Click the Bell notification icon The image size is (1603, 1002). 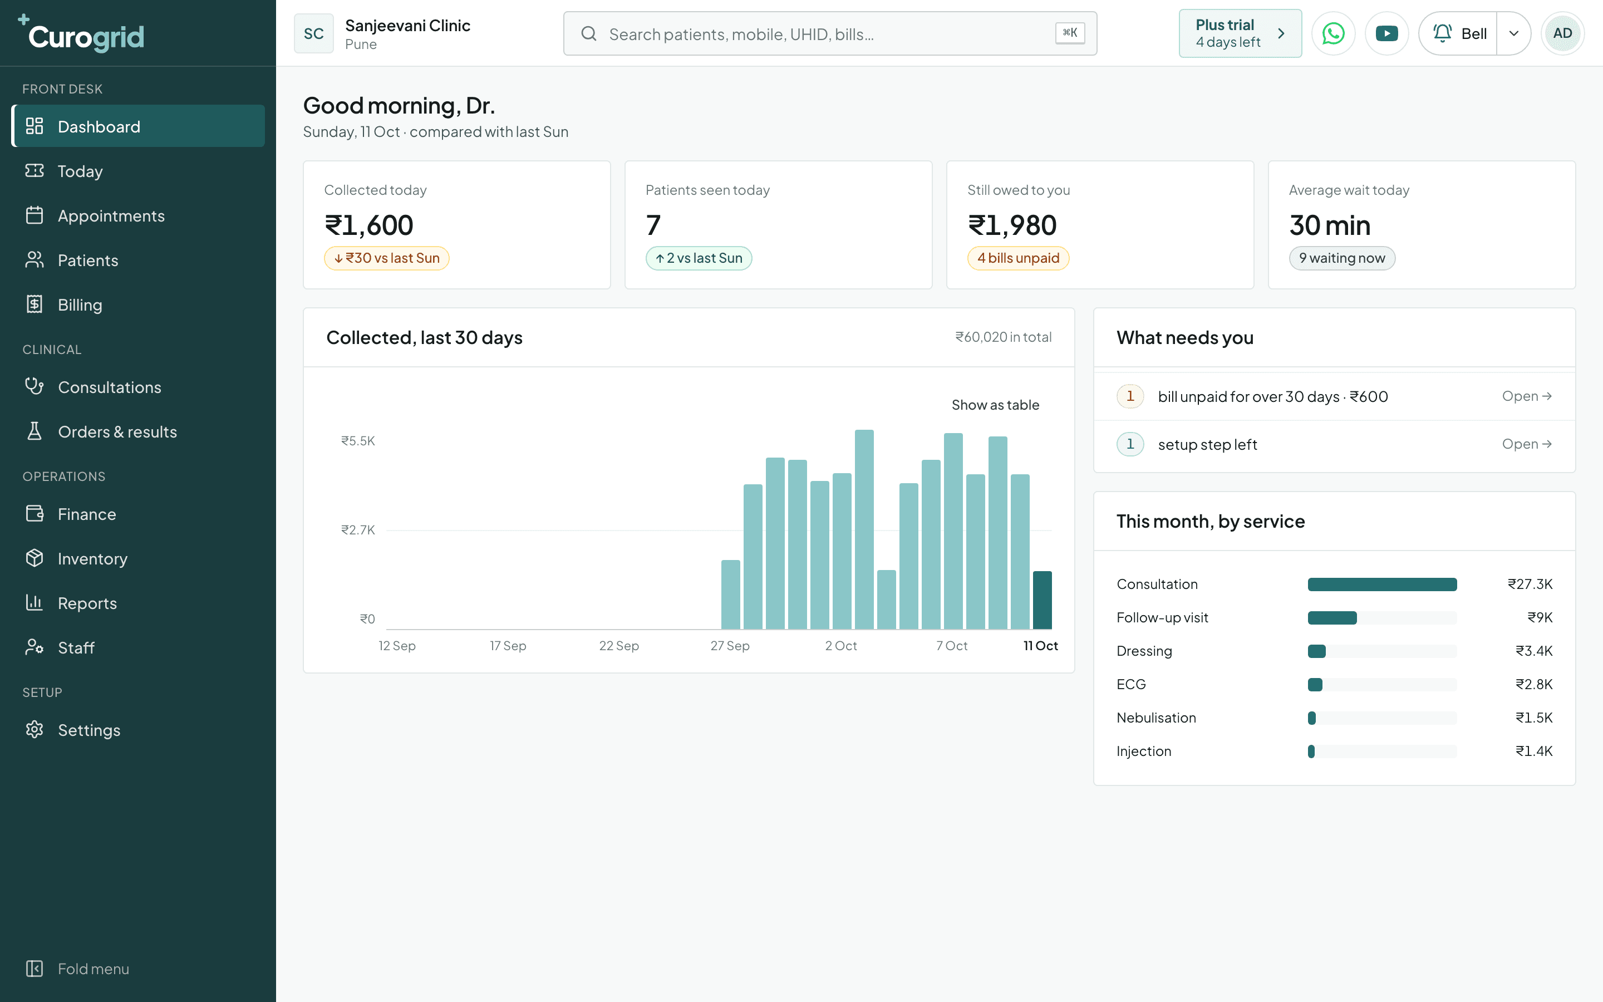1442,33
